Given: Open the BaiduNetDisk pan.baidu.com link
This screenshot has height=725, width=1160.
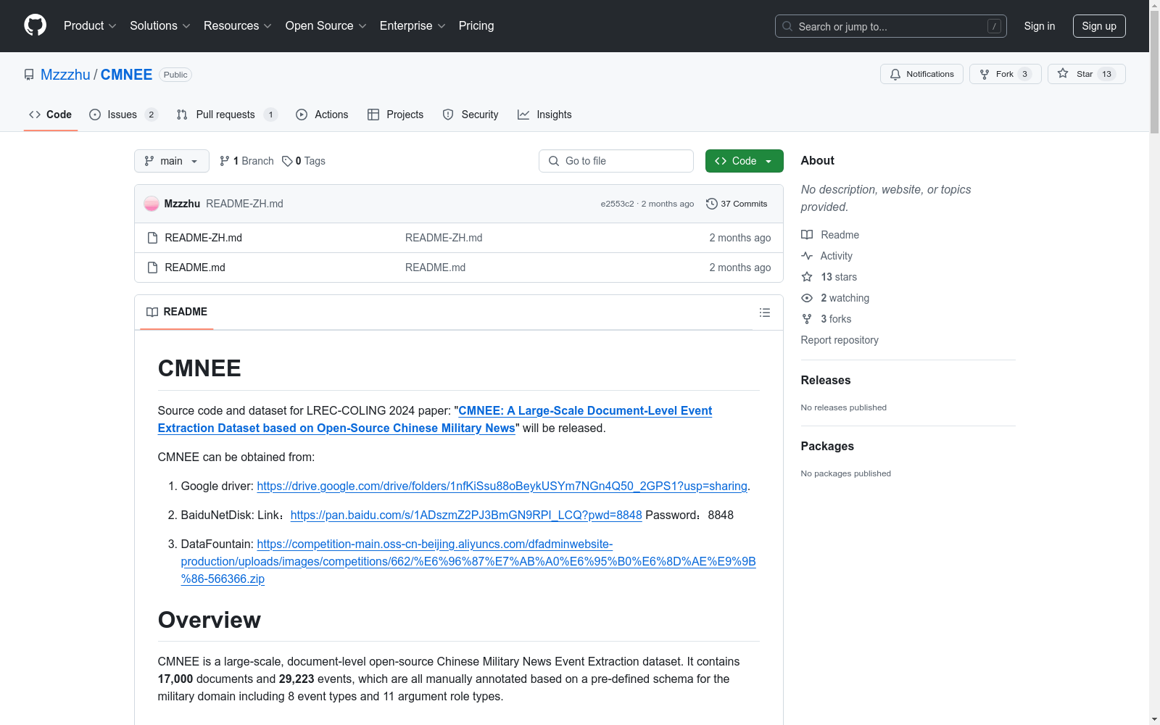Looking at the screenshot, I should tap(466, 515).
